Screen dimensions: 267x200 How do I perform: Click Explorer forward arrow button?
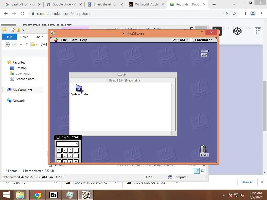pyautogui.click(x=15, y=45)
